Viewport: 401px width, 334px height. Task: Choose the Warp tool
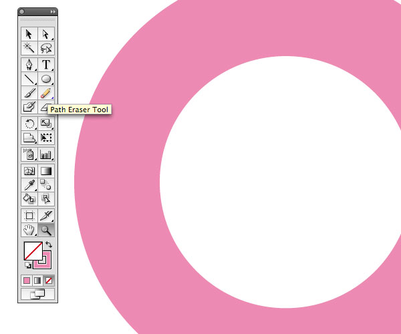tap(29, 138)
